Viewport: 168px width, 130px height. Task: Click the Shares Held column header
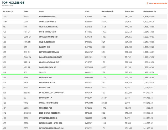tap(129, 11)
